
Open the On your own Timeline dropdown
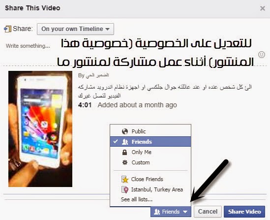coord(75,29)
